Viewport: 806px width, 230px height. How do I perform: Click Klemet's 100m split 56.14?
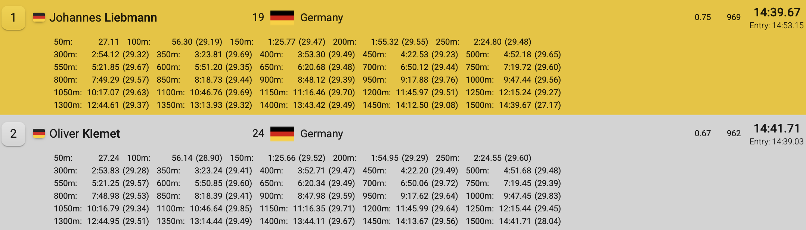coord(182,158)
